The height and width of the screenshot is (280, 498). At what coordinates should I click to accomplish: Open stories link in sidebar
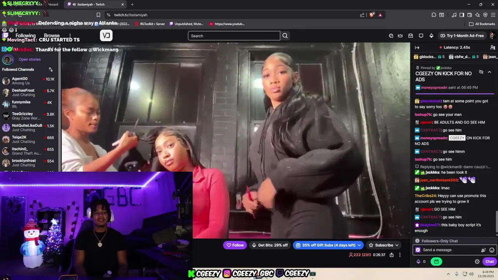coord(30,59)
